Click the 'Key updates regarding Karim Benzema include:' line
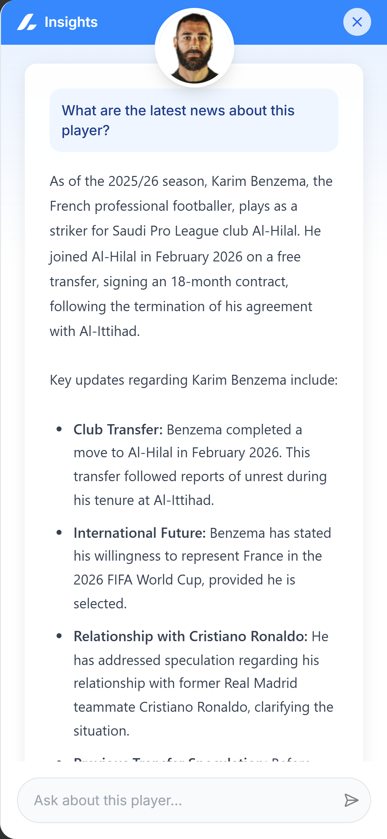This screenshot has height=839, width=387. click(x=193, y=380)
